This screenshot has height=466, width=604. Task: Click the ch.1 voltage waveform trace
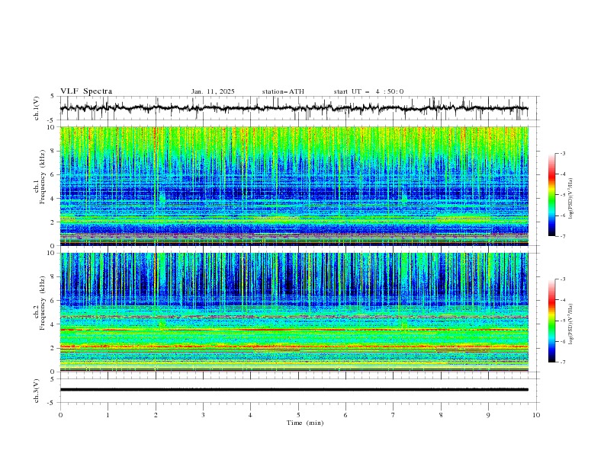point(294,108)
